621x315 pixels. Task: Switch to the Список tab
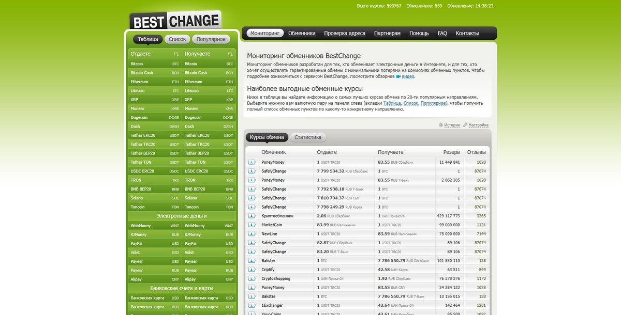pyautogui.click(x=178, y=39)
